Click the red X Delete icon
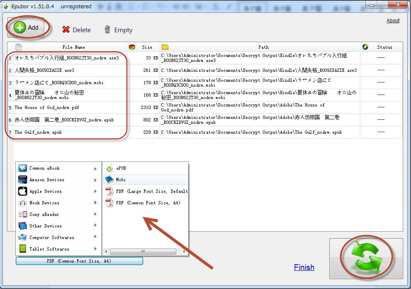This screenshot has width=411, height=289. tap(66, 30)
